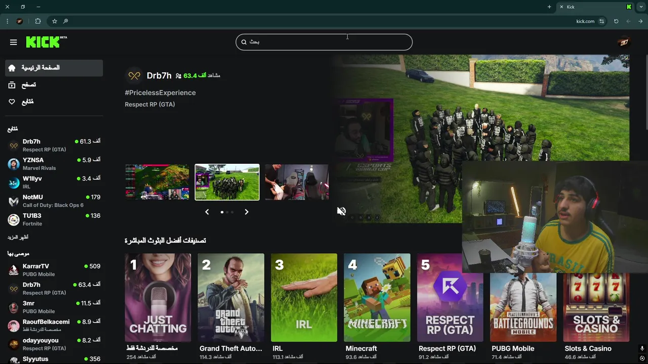Viewport: 648px width, 364px height.
Task: Open the Minecraft category card
Action: (377, 298)
